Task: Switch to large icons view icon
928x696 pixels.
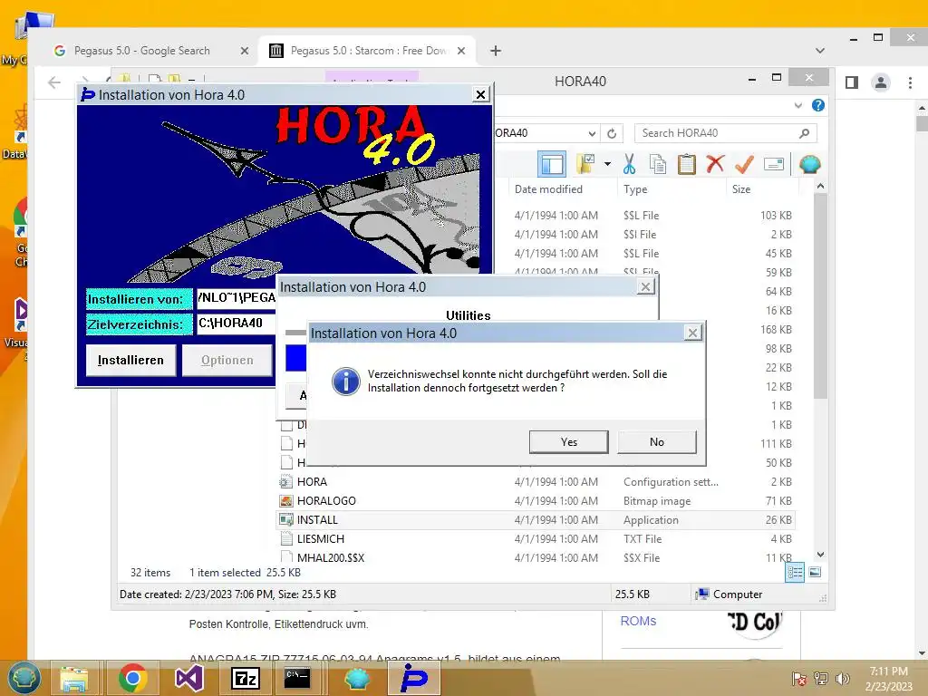Action: (815, 572)
